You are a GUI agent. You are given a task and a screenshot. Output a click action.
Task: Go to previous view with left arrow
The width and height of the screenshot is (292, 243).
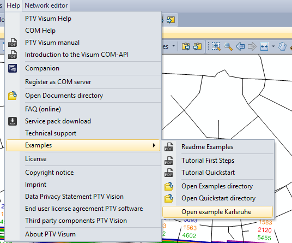(240, 46)
